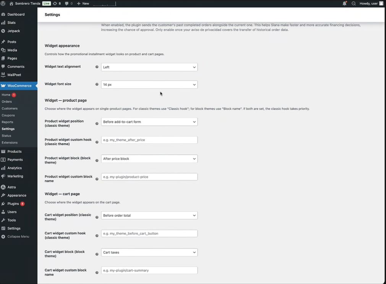Focus Cart widget custom block name field

149,271
